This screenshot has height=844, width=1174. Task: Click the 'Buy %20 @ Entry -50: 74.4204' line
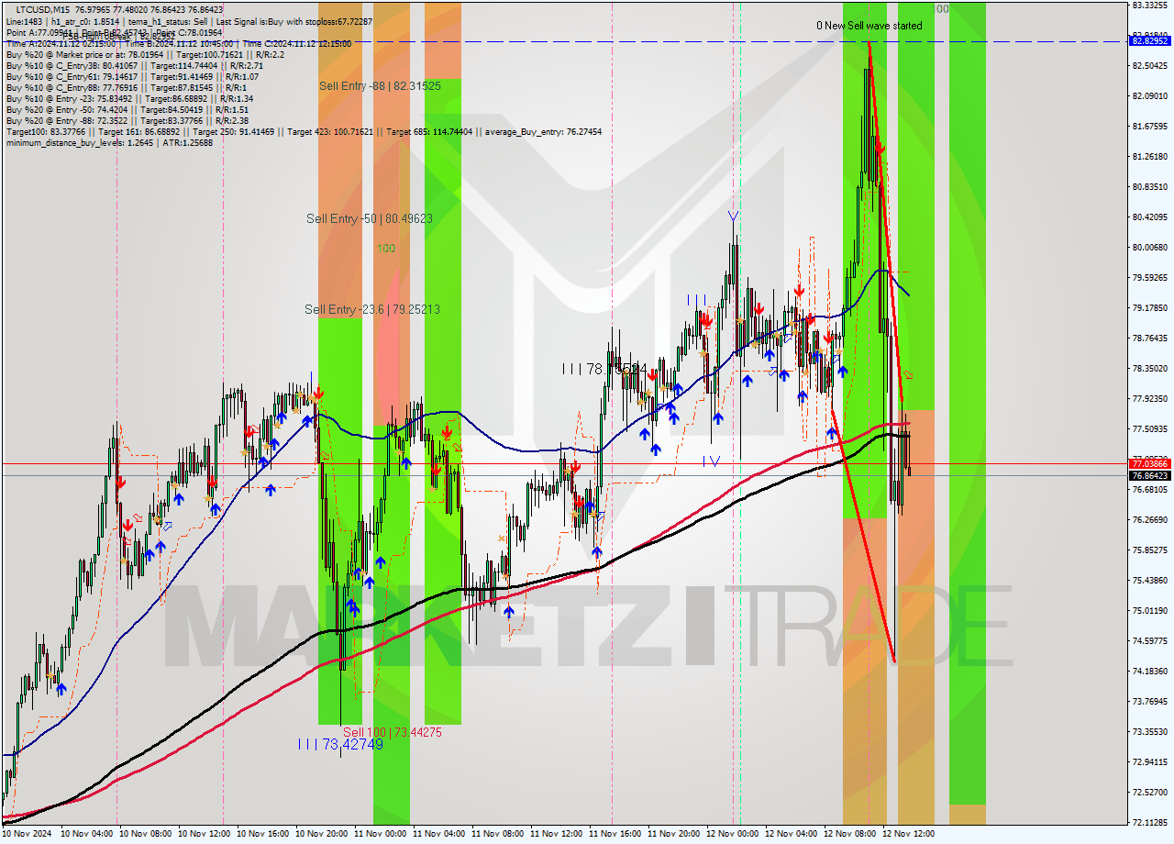127,109
